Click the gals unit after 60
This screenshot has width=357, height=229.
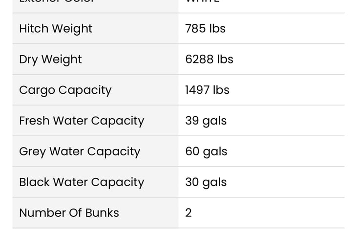click(215, 152)
